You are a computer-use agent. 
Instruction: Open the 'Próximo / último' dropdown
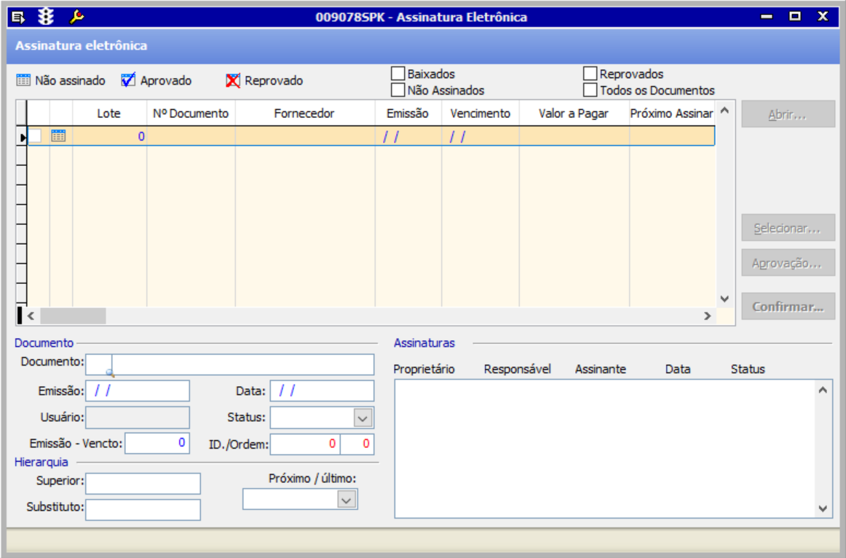pyautogui.click(x=347, y=499)
